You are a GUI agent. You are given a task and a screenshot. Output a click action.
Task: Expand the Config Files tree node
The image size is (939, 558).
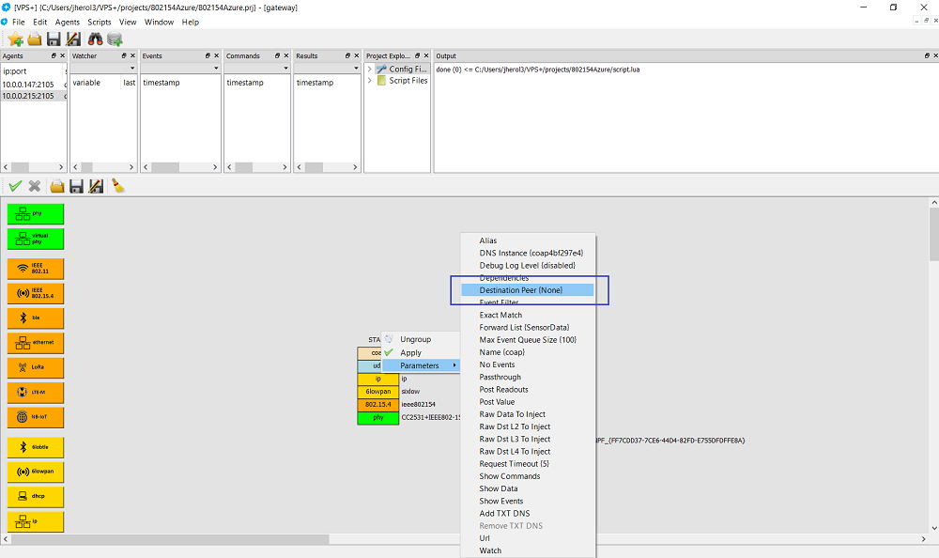370,69
